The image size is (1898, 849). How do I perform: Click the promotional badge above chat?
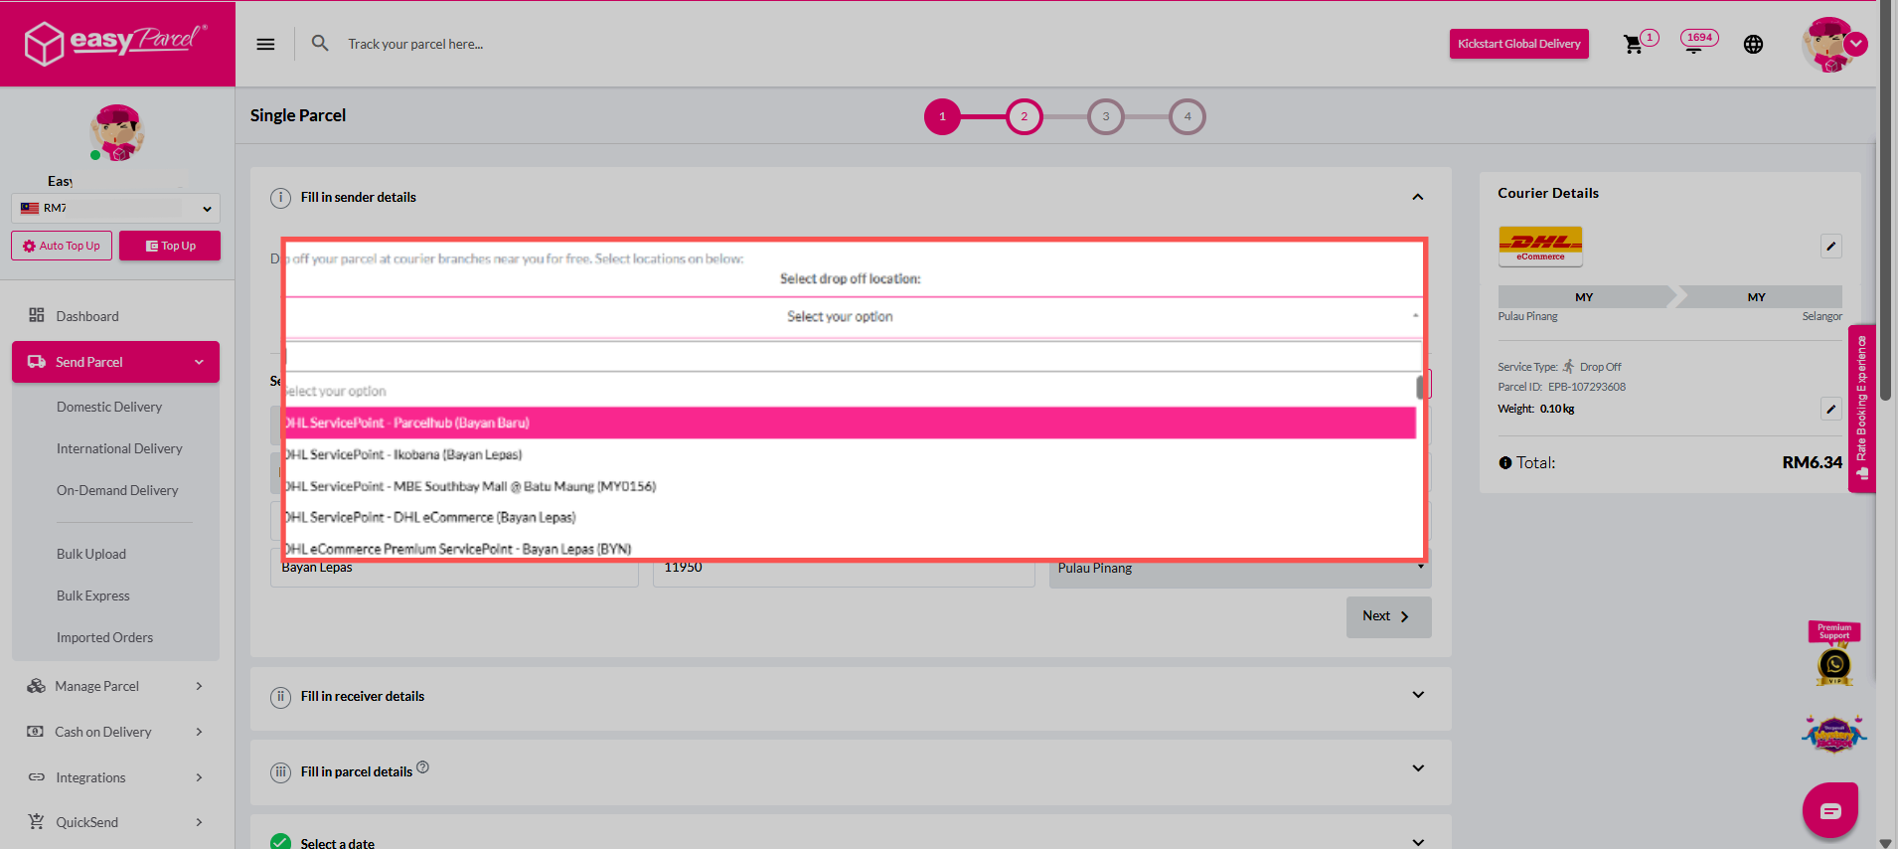pyautogui.click(x=1834, y=735)
